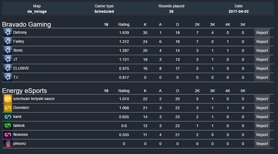Select the K column header for Energy eSports
This screenshot has width=278, height=154.
coord(145,91)
